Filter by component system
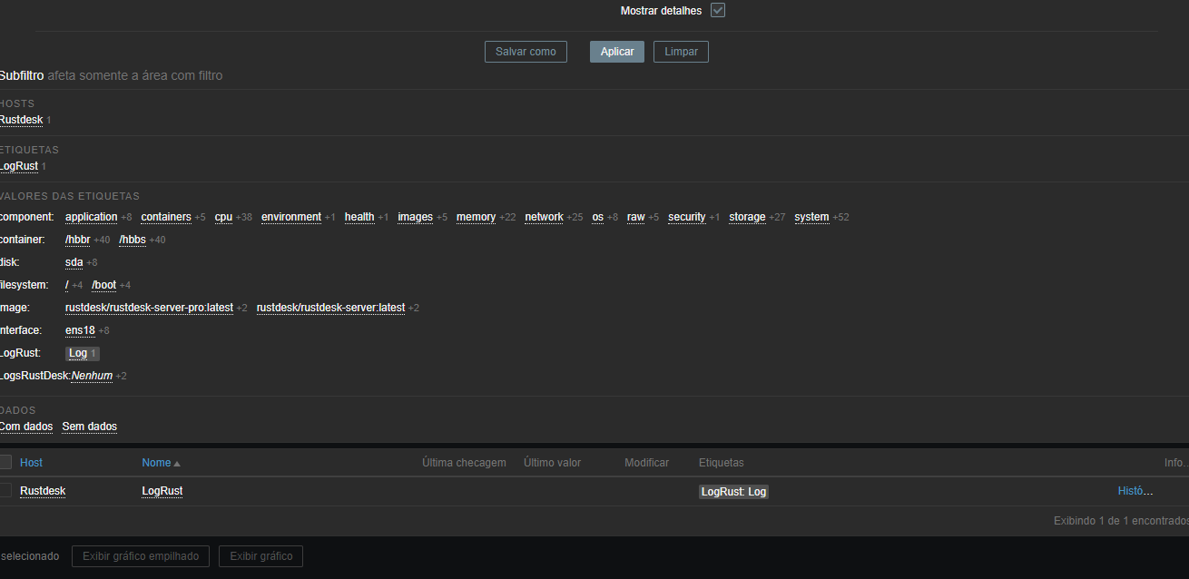The width and height of the screenshot is (1189, 579). [811, 217]
